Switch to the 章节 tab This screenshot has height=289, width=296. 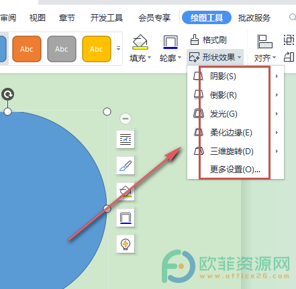[x=67, y=17]
